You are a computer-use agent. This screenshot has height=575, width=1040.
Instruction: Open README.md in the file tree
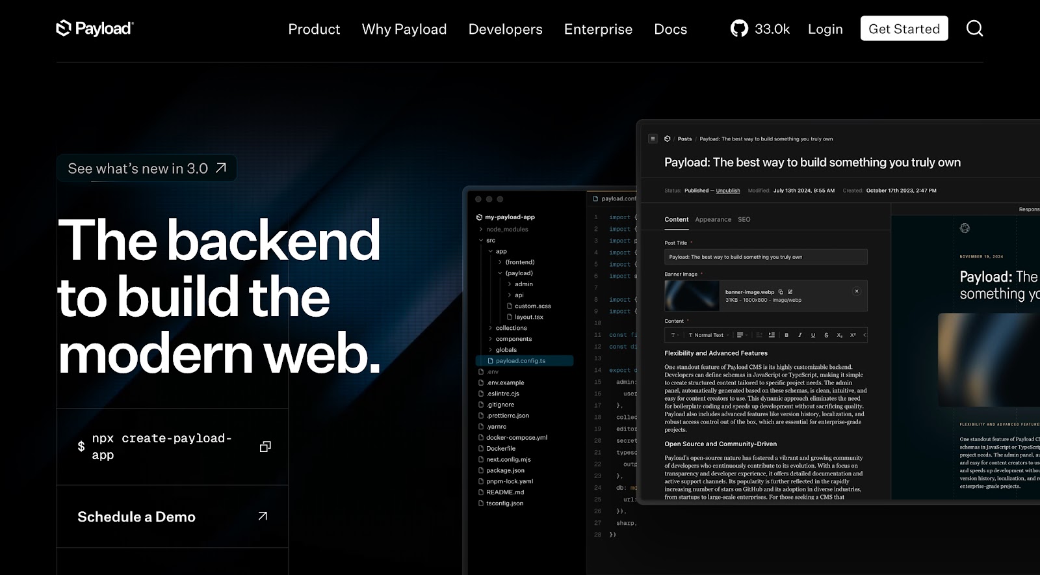pos(501,492)
